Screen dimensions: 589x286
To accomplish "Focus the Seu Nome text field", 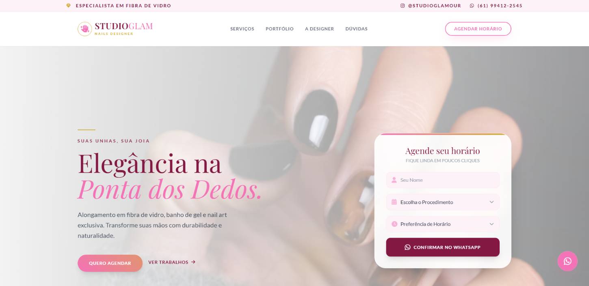I will click(x=443, y=180).
